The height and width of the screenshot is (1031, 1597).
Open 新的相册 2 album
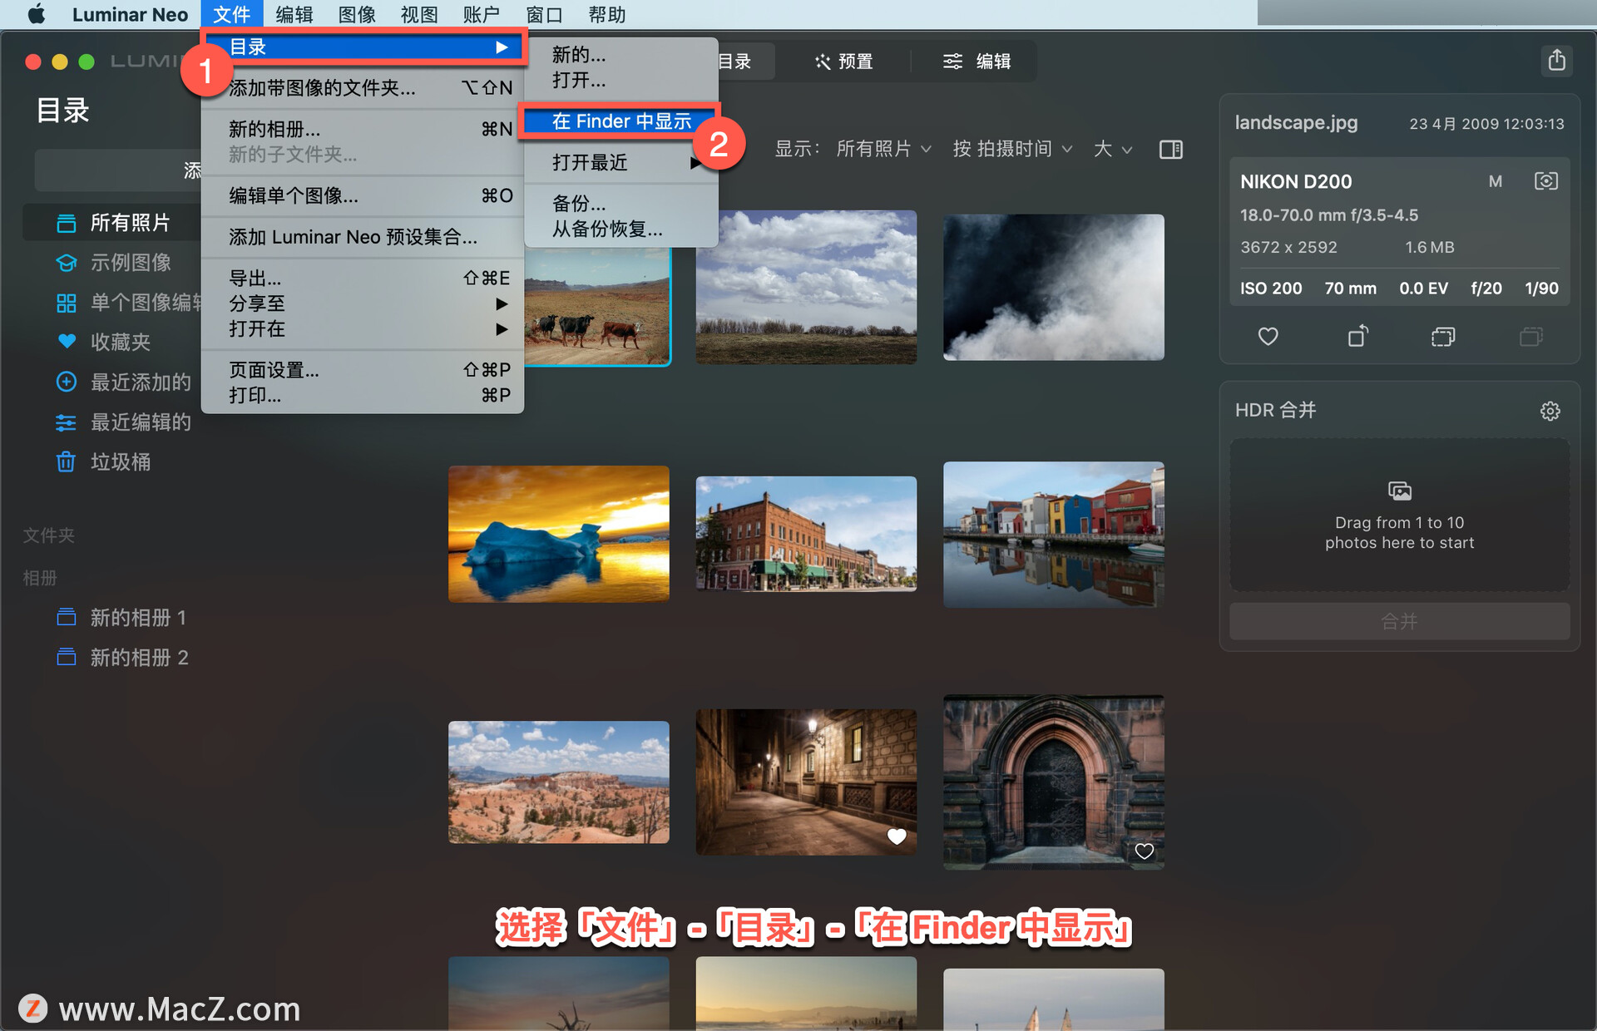(139, 658)
